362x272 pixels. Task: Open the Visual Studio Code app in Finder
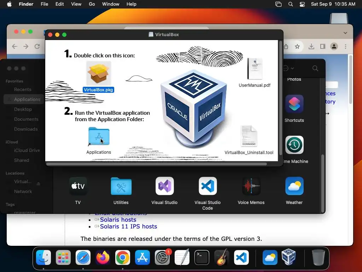[x=208, y=186]
